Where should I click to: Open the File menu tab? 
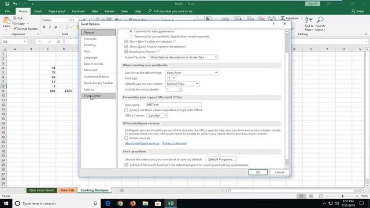tap(8, 12)
